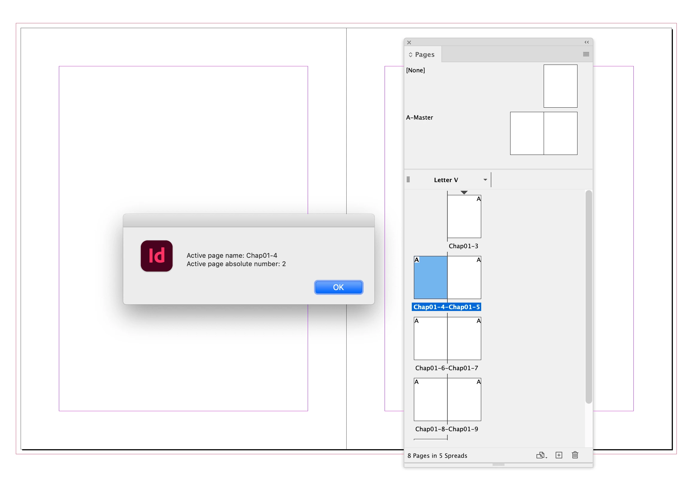Close the Pages panel with the X
Screen dimensions: 695x485
(409, 42)
